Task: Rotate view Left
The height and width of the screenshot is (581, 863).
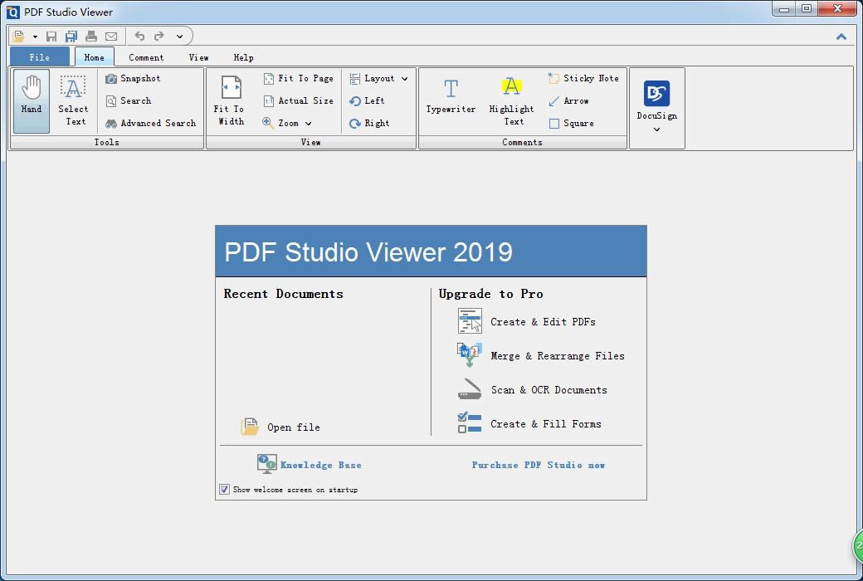Action: (367, 100)
